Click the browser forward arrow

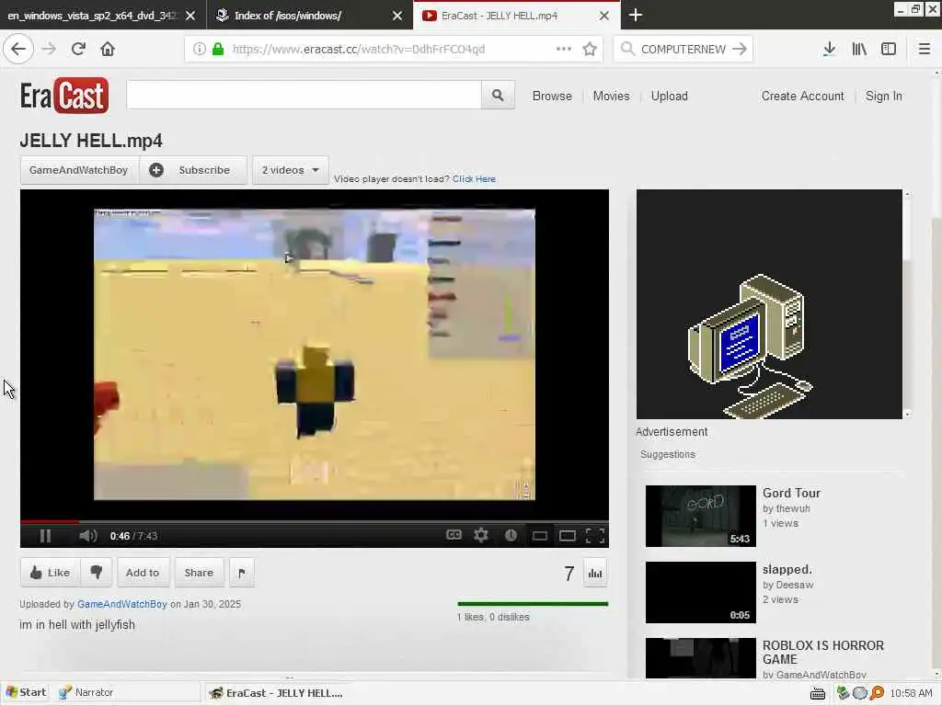click(x=49, y=50)
